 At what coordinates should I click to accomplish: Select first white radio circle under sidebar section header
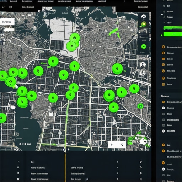(164, 108)
